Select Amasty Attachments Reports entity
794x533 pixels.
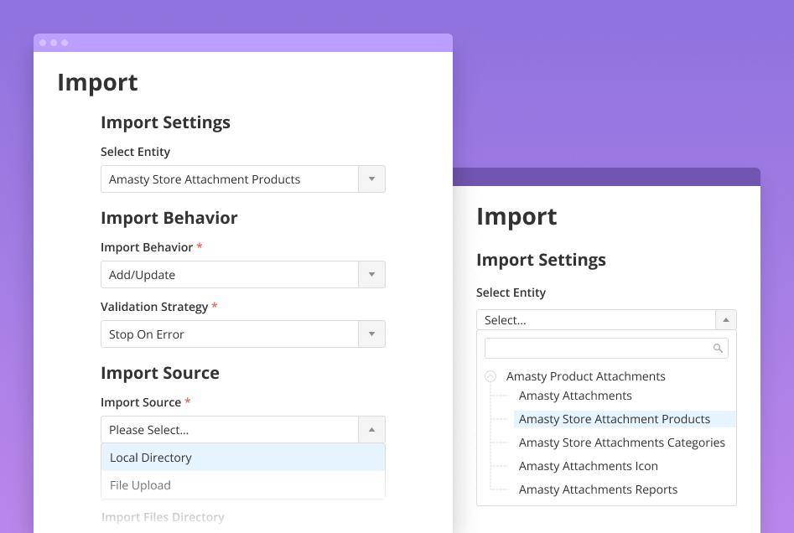tap(598, 489)
